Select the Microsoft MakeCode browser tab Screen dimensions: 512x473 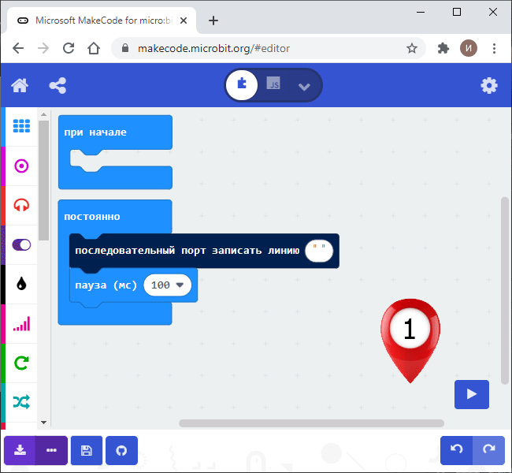(x=102, y=20)
